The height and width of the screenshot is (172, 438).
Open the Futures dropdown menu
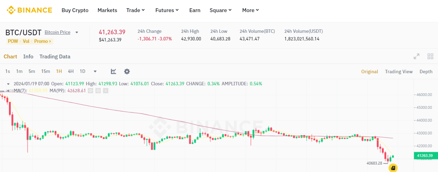pos(167,10)
